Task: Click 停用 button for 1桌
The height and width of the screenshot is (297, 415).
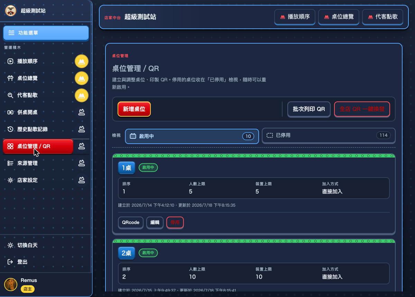Action: [175, 223]
